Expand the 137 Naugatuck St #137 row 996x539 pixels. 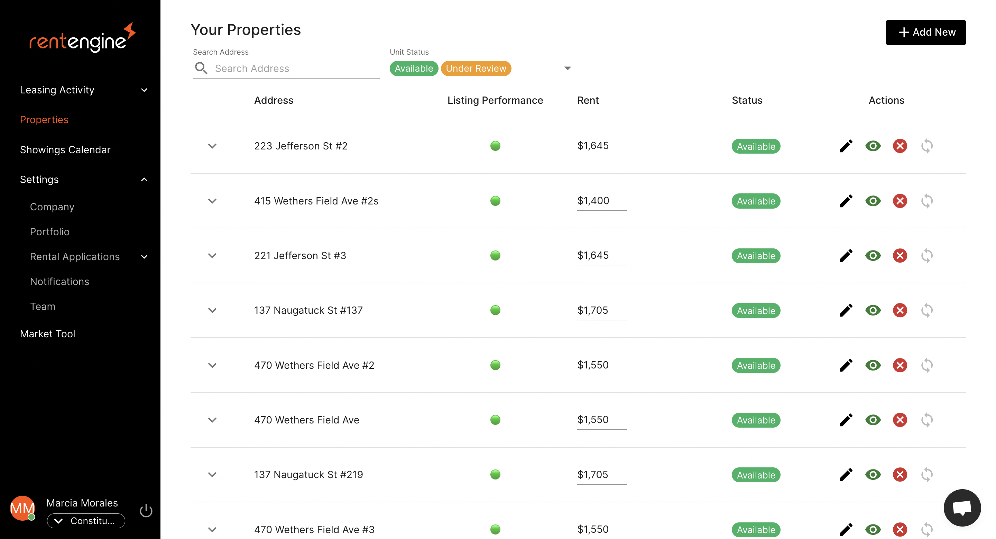[x=212, y=310]
